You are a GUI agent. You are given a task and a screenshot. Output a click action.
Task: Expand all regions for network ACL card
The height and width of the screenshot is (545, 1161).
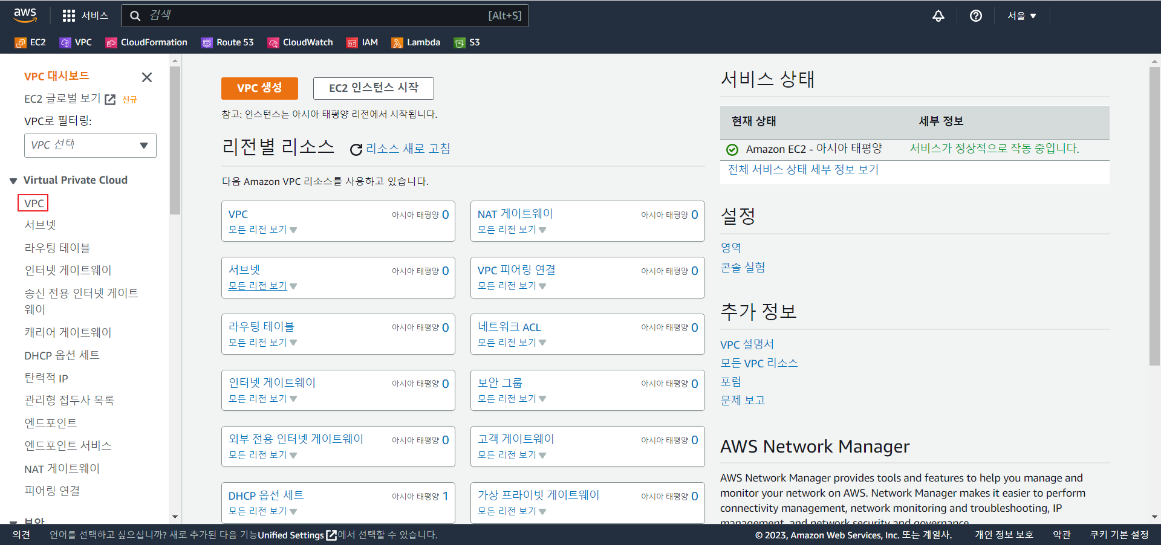click(x=512, y=343)
